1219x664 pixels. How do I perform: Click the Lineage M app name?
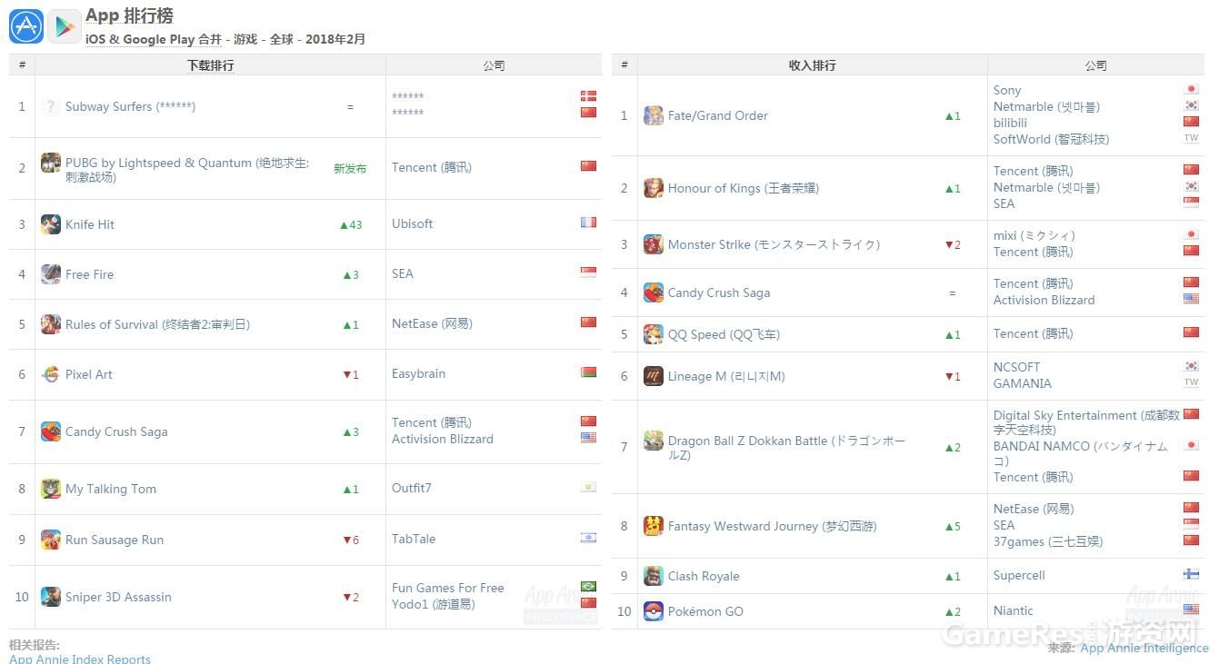pos(726,376)
